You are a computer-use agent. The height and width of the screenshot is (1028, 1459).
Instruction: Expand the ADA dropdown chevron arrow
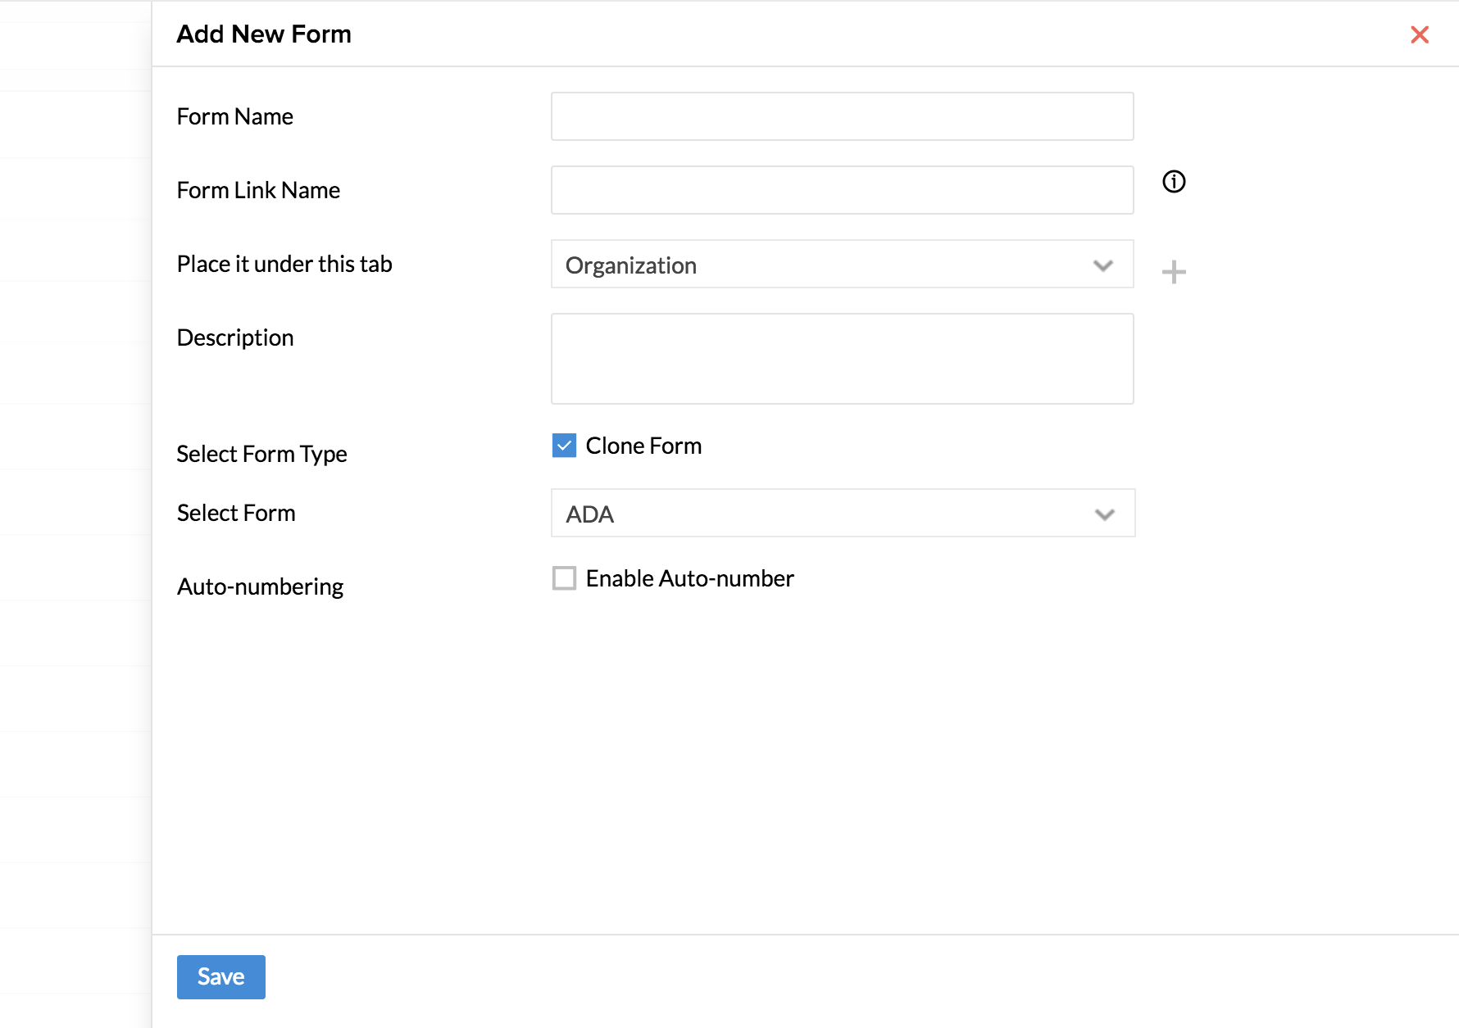tap(1104, 514)
